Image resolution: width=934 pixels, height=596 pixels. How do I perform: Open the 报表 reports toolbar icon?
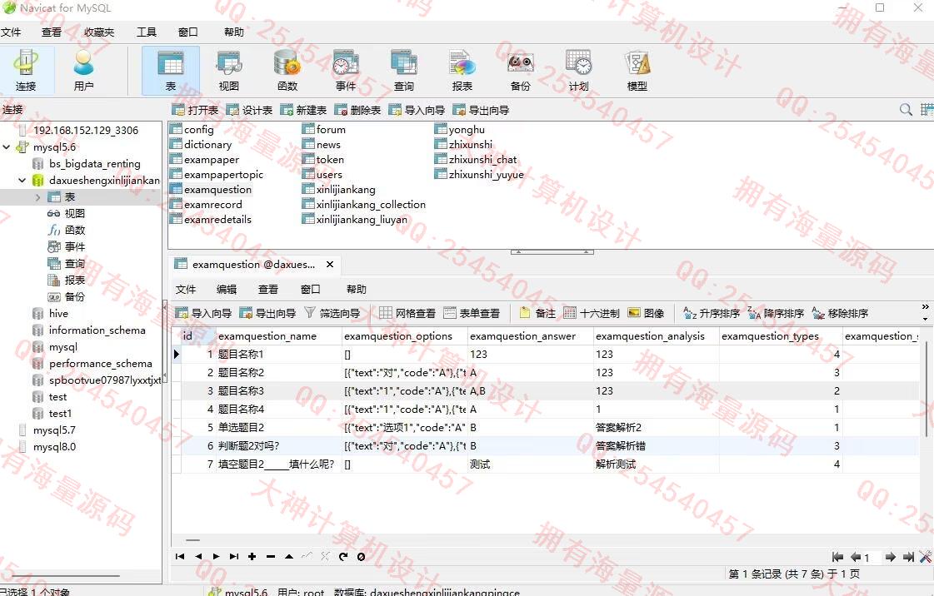pyautogui.click(x=462, y=70)
